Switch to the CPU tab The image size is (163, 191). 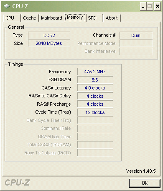[x=12, y=18]
